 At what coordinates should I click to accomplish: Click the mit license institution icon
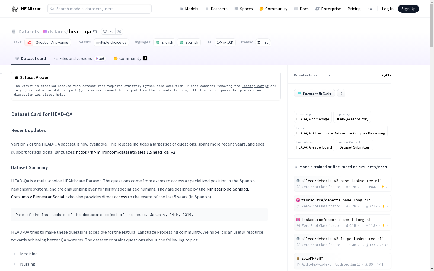pyautogui.click(x=260, y=42)
